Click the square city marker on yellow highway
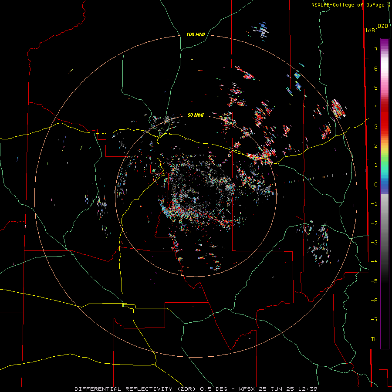 point(125,305)
